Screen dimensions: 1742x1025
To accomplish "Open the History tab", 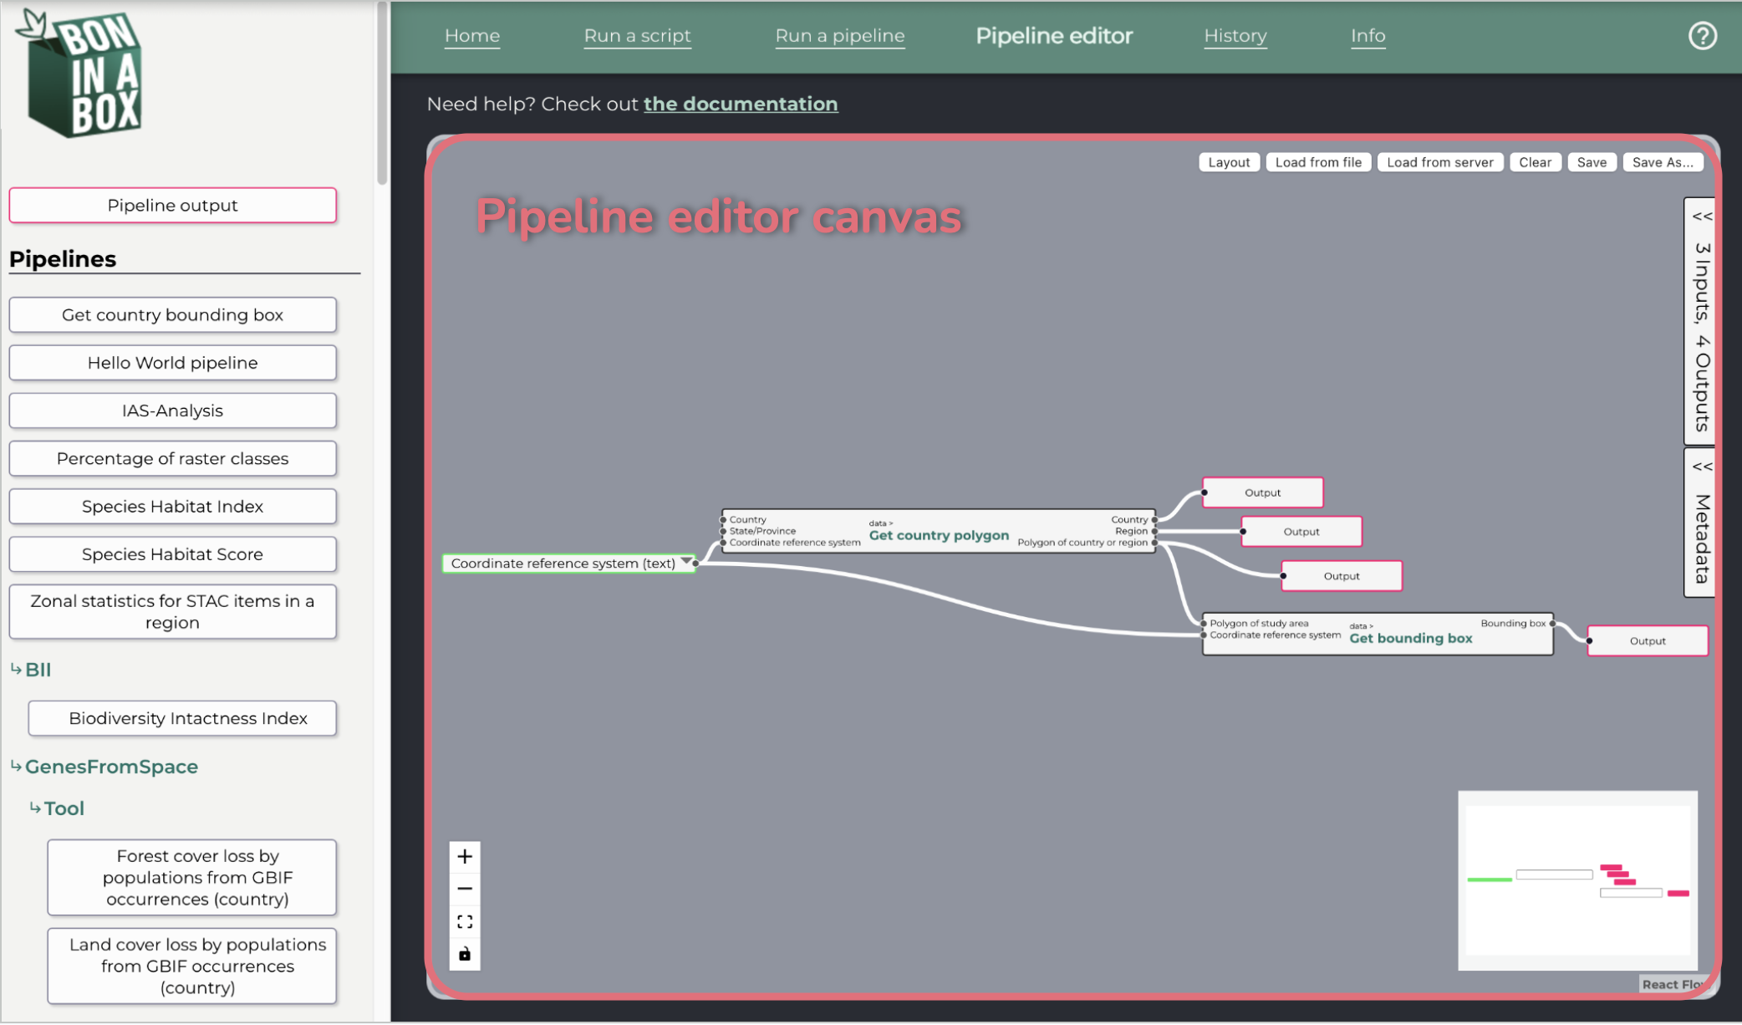I will (1235, 36).
